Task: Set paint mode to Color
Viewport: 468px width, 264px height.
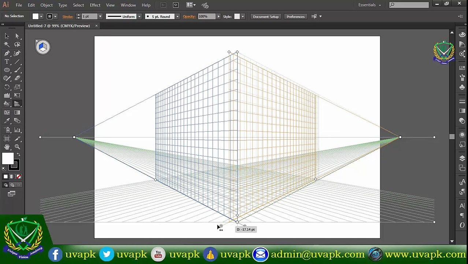Action: (5, 177)
